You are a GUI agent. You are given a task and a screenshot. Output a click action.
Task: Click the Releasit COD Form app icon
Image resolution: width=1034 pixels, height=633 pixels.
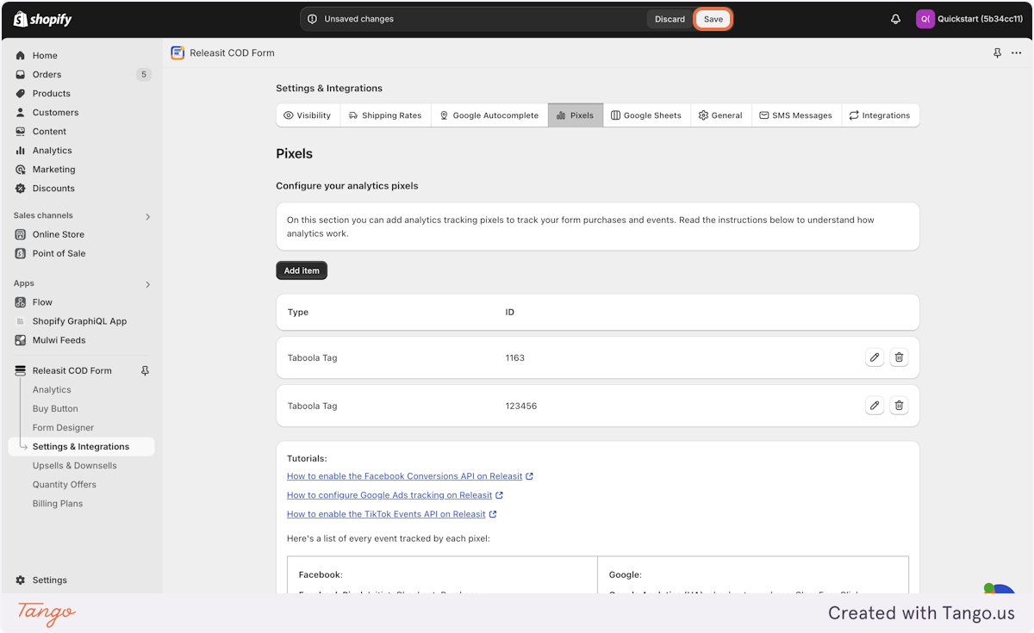(x=178, y=53)
